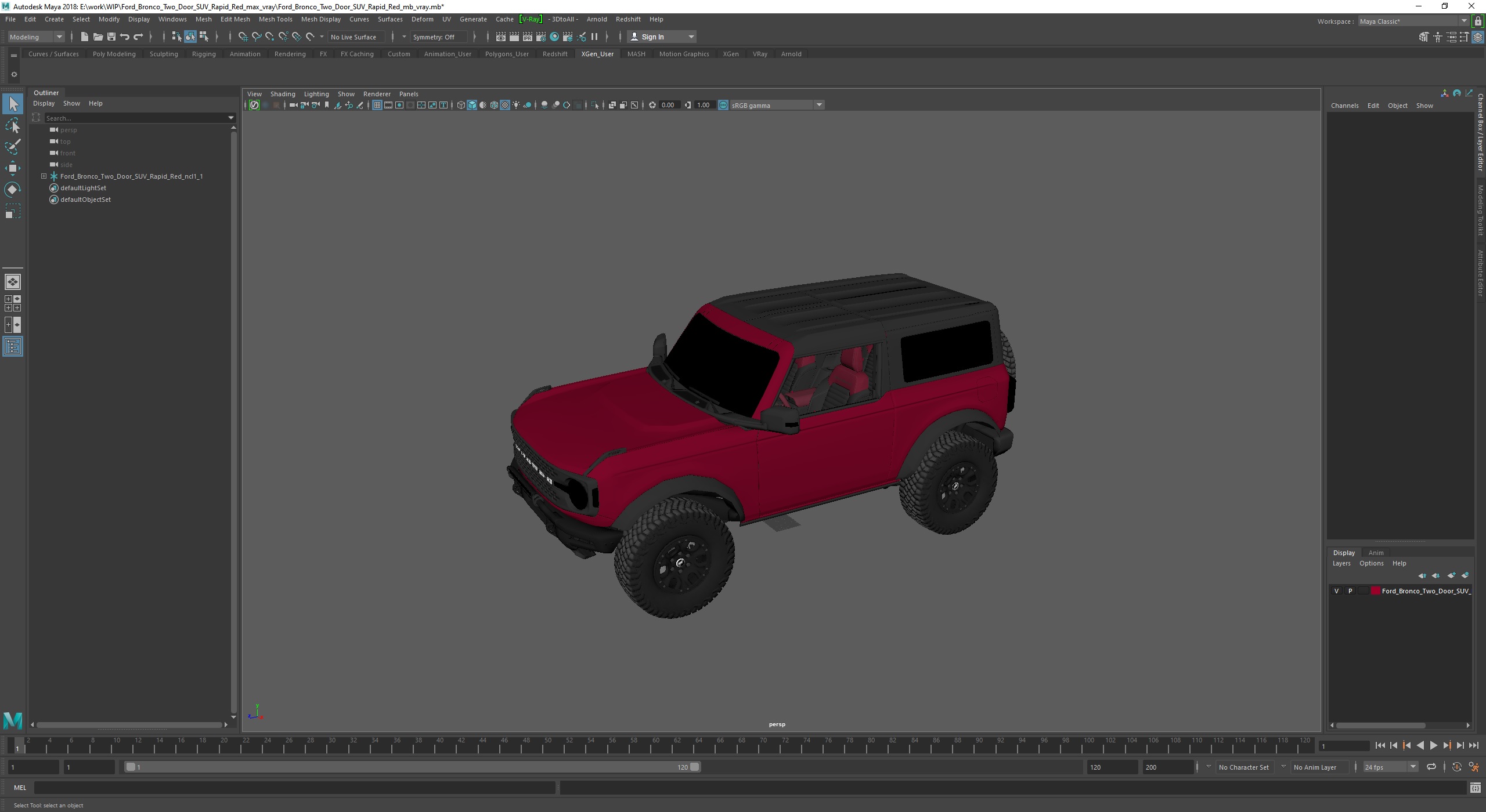Toggle layer visibility V box

tap(1336, 591)
